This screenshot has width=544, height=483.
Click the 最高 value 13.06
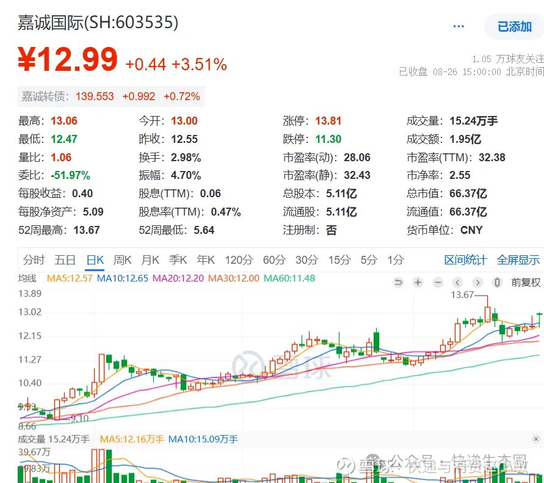[64, 121]
